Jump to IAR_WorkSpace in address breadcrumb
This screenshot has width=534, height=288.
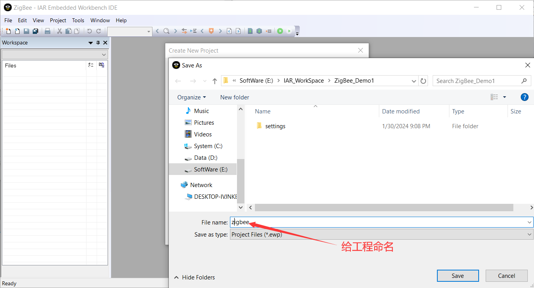(304, 81)
